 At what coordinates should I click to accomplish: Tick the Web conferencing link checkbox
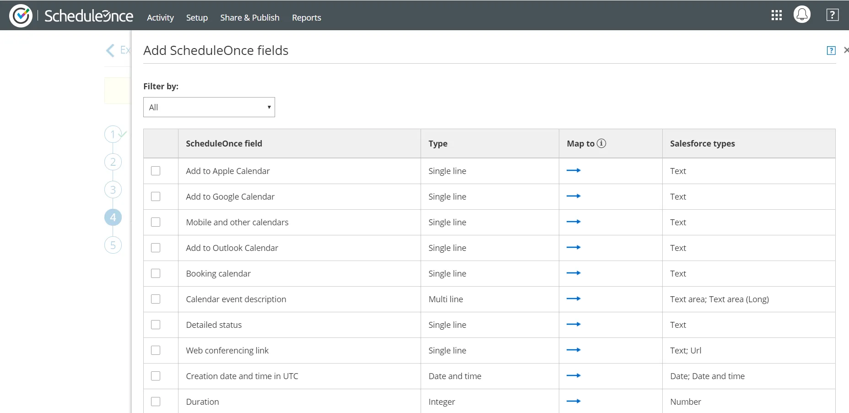tap(156, 350)
